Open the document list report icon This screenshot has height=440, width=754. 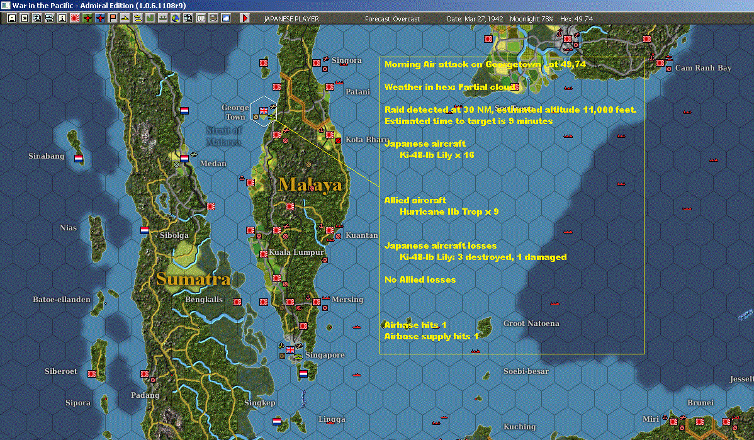(x=25, y=18)
